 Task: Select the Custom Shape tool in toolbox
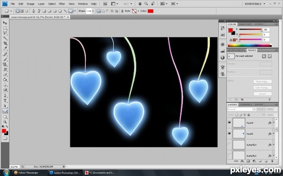tap(5, 111)
